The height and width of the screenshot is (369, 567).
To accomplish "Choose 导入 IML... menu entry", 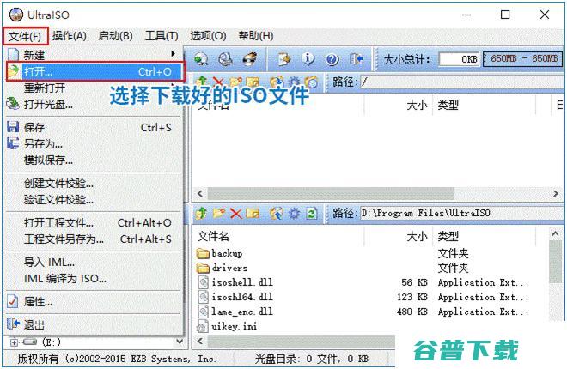I will 94,262.
